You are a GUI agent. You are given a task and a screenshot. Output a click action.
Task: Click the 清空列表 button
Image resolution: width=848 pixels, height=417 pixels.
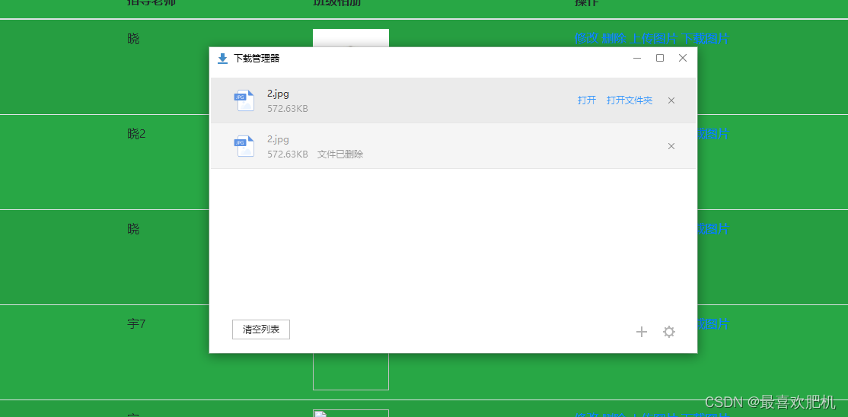point(261,329)
